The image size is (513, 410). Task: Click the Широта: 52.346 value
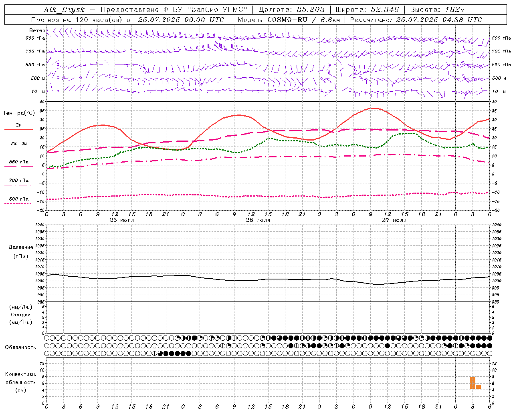click(x=367, y=10)
